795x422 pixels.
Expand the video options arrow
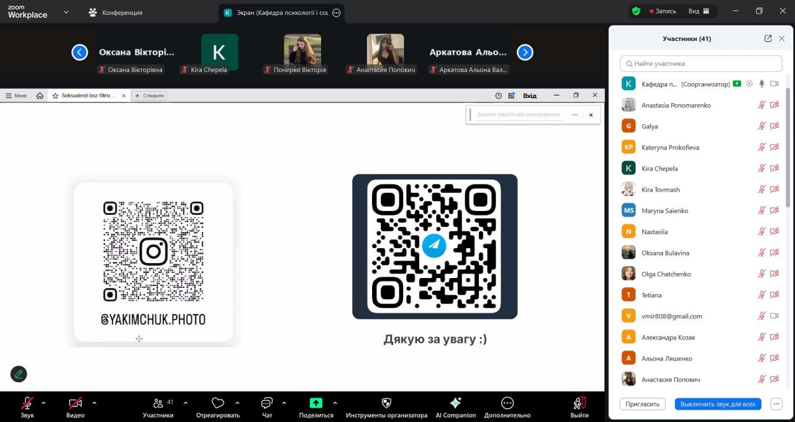pos(94,403)
